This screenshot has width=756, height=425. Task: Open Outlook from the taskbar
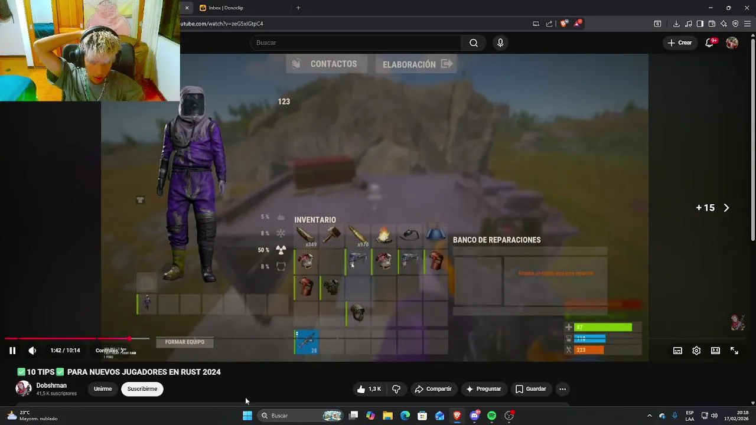tap(439, 416)
